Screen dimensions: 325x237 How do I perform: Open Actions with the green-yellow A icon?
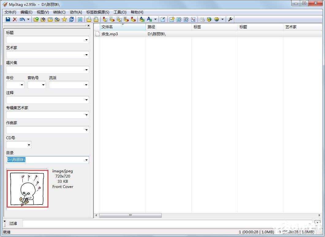(142, 19)
